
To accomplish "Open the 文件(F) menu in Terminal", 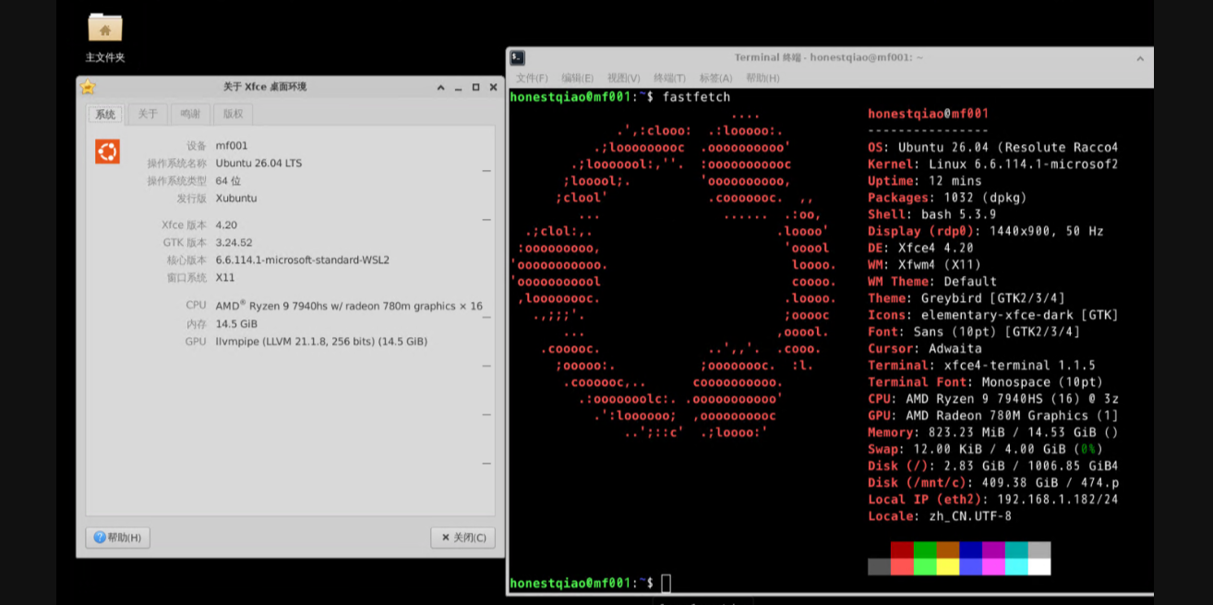I will (532, 79).
